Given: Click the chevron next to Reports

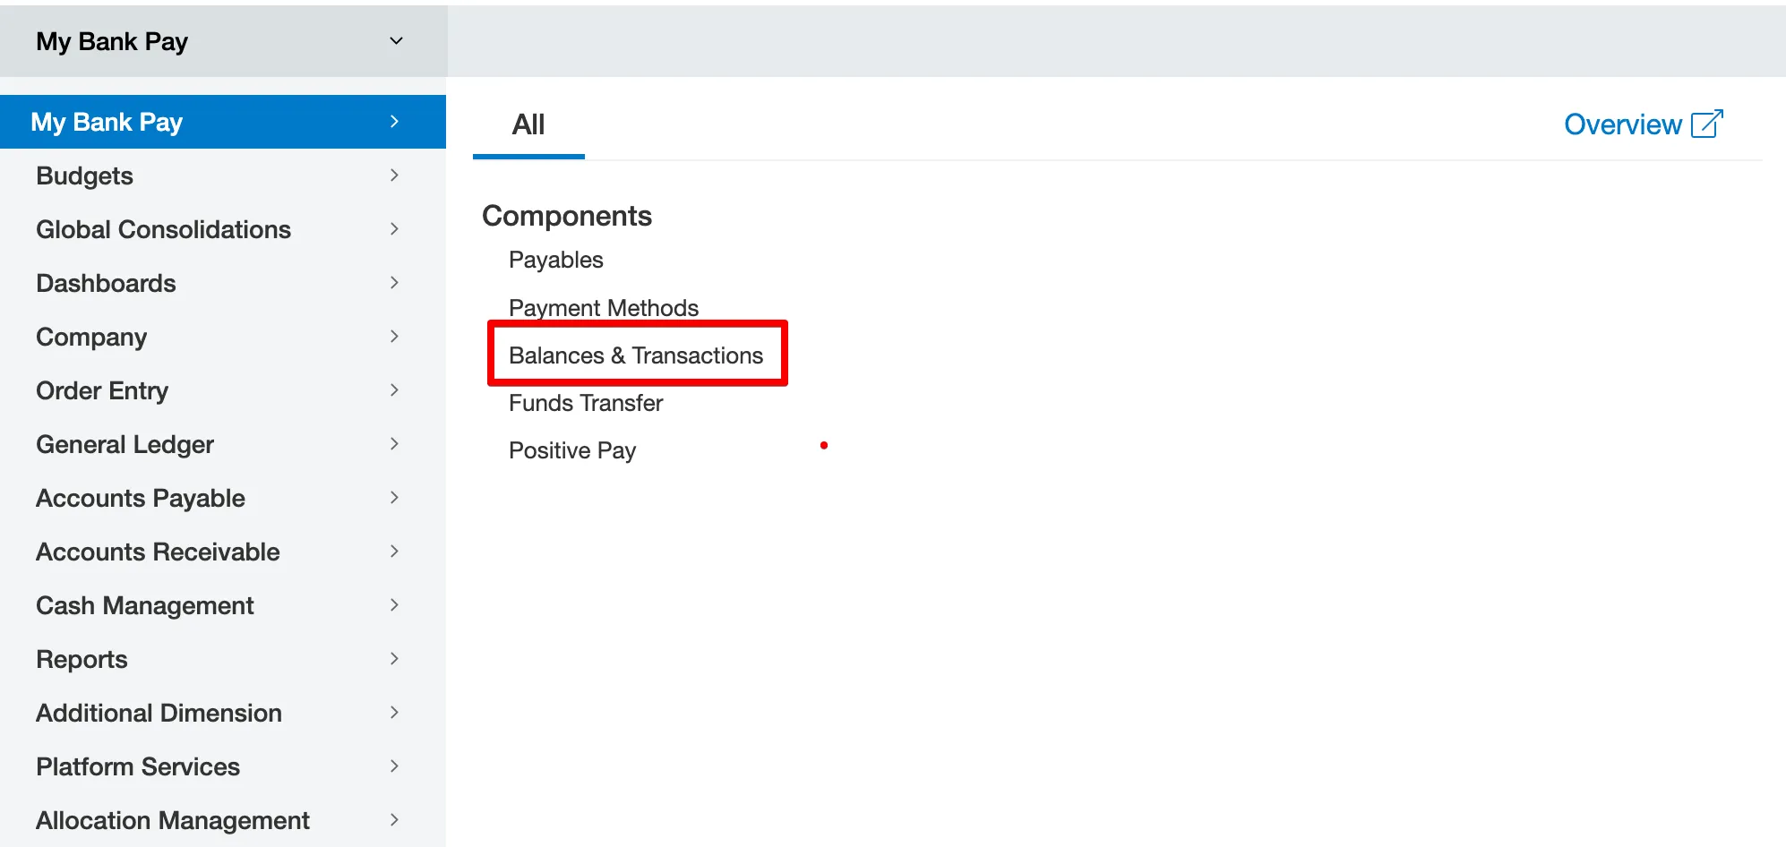Looking at the screenshot, I should 394,659.
